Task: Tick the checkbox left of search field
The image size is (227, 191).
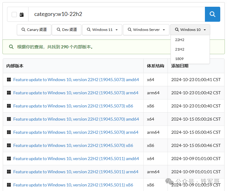Action: point(14,15)
